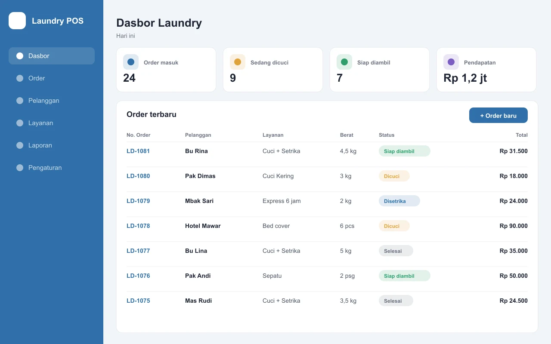
Task: Open the Dasbor sidebar item
Action: pyautogui.click(x=52, y=56)
